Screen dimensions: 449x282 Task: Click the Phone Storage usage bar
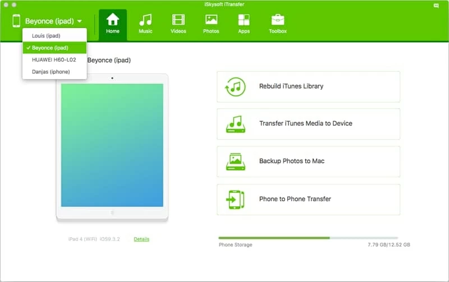click(308, 238)
